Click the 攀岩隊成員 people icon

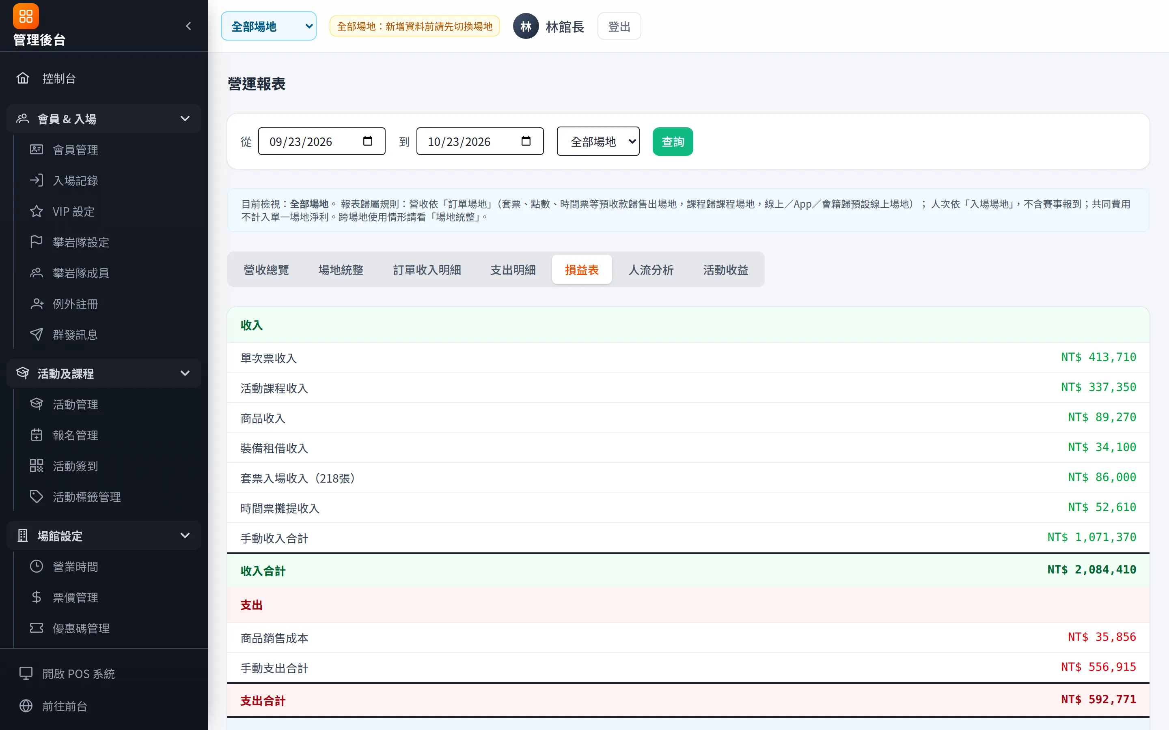(36, 273)
